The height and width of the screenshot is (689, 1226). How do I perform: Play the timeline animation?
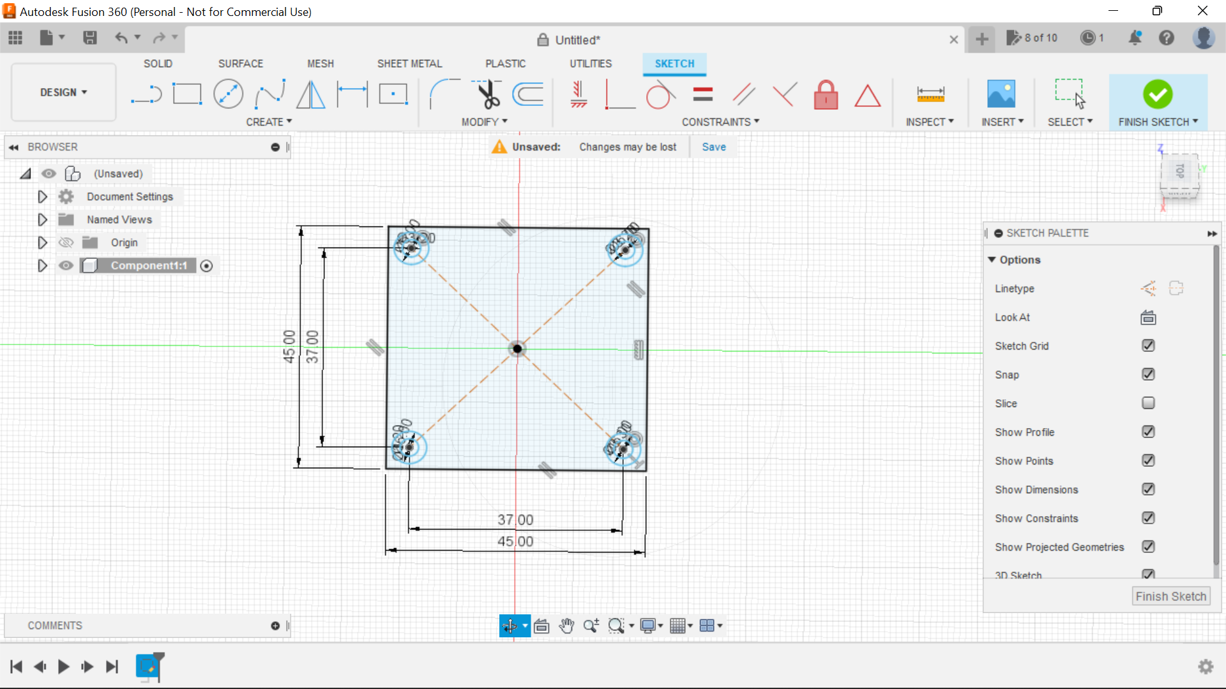(x=63, y=667)
